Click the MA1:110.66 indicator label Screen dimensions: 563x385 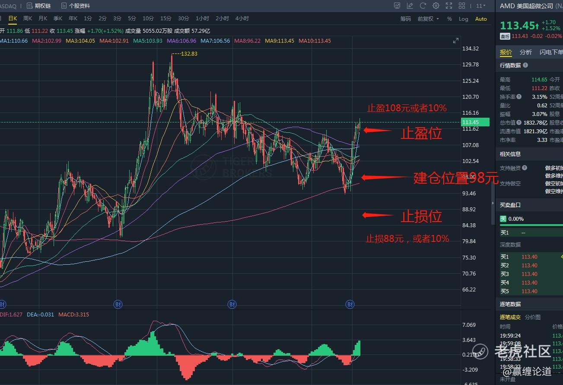(x=14, y=41)
